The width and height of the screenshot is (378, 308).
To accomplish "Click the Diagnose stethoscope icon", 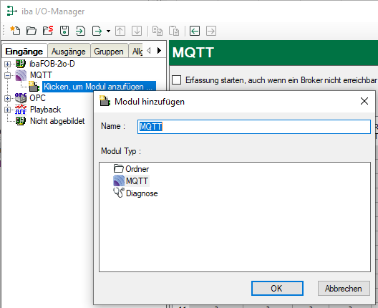I will tap(119, 193).
